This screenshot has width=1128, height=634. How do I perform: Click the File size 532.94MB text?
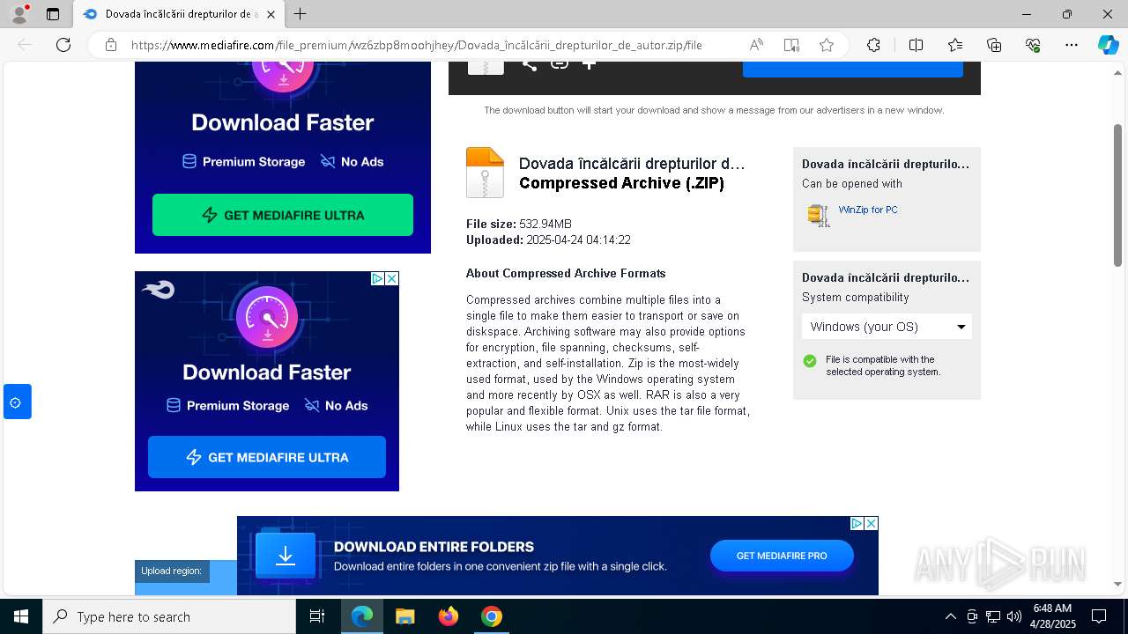click(x=519, y=224)
